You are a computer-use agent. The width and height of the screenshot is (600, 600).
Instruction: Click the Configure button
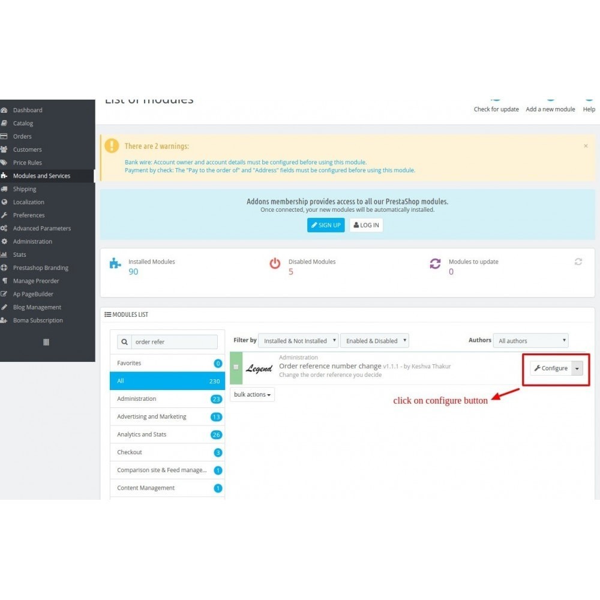[551, 368]
